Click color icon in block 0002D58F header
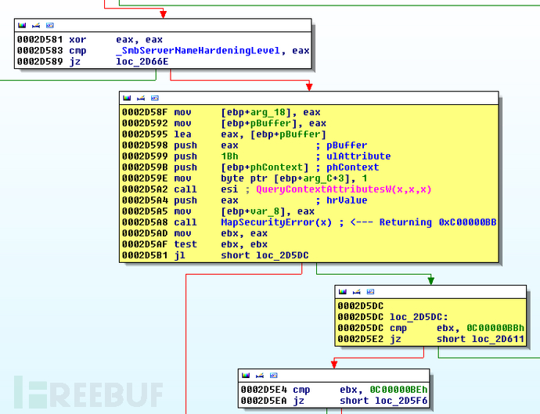The width and height of the screenshot is (540, 414). [x=127, y=98]
